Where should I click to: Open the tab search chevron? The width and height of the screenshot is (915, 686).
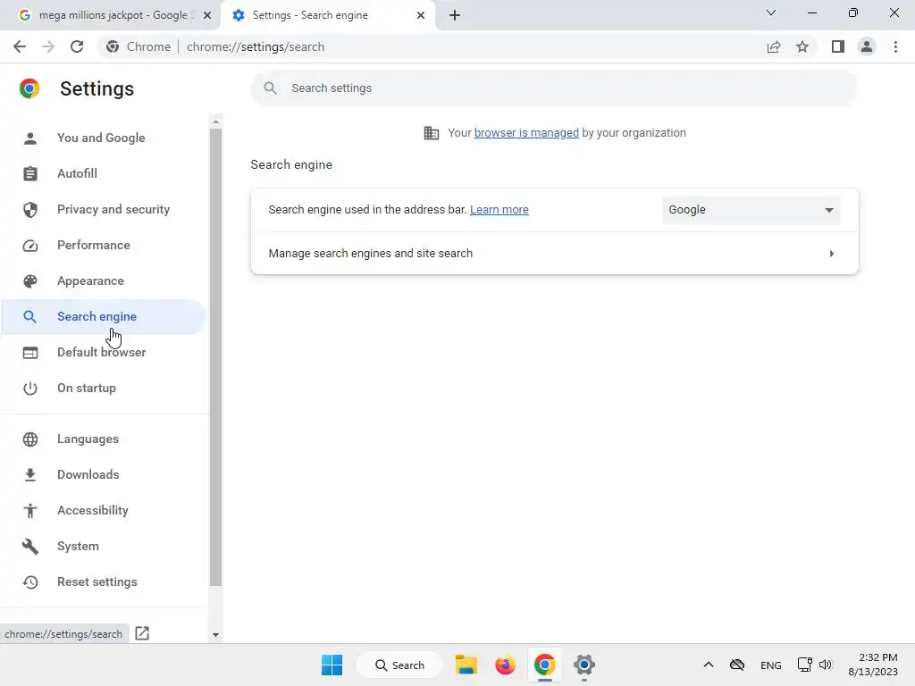pyautogui.click(x=771, y=13)
